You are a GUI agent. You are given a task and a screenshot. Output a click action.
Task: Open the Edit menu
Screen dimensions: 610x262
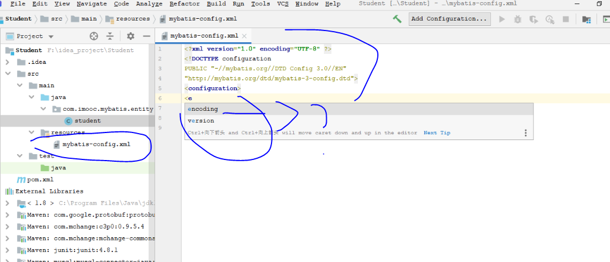click(x=40, y=4)
